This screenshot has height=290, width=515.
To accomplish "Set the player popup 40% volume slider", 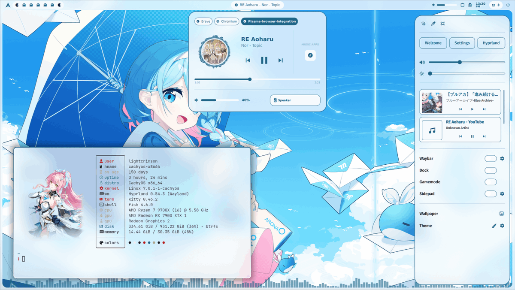I will click(x=220, y=100).
